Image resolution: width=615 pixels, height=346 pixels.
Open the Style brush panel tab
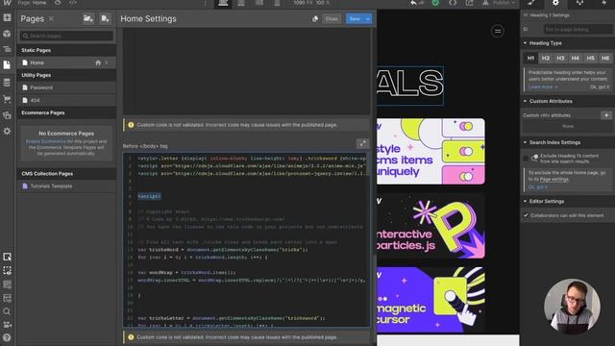[x=531, y=3]
